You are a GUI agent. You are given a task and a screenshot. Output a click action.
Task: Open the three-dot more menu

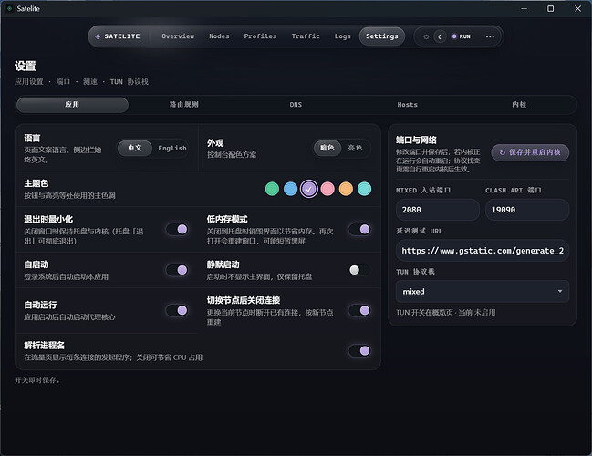point(490,36)
